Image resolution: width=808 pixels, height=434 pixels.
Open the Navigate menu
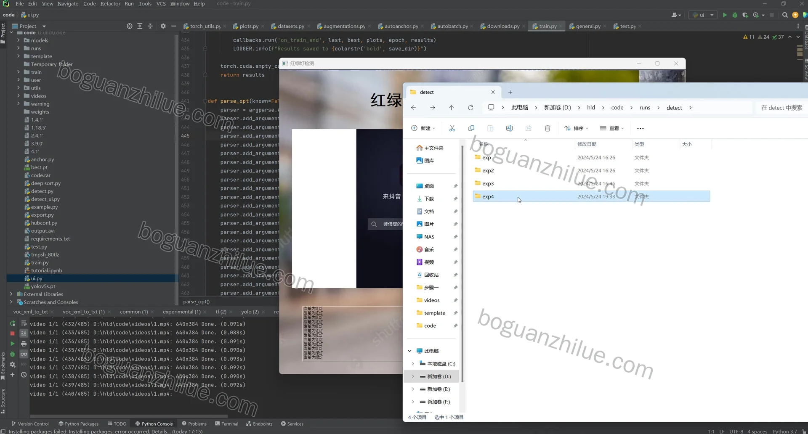pos(68,4)
